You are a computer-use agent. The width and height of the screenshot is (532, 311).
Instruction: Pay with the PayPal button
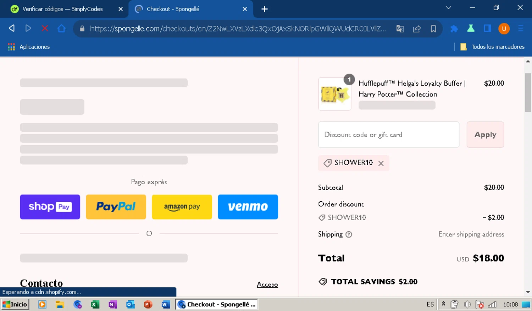point(116,207)
